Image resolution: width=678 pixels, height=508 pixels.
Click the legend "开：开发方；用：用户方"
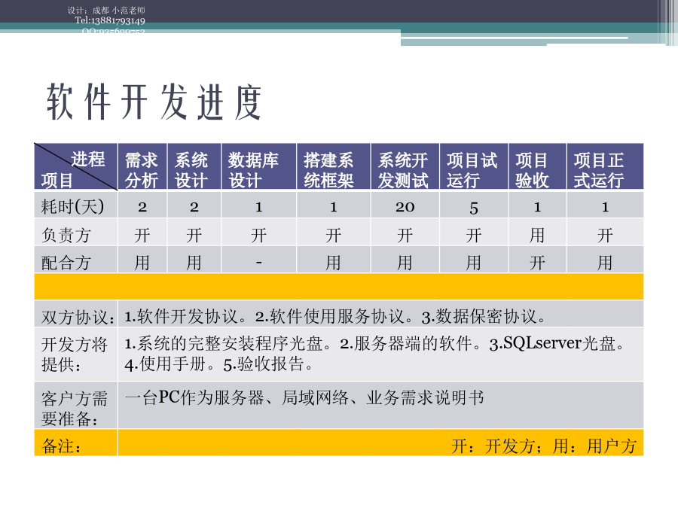[x=543, y=446]
